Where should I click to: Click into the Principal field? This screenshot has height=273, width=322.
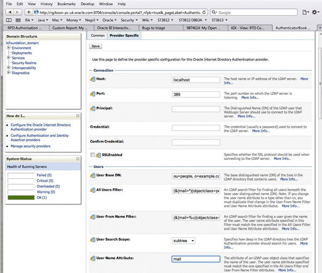196,109
